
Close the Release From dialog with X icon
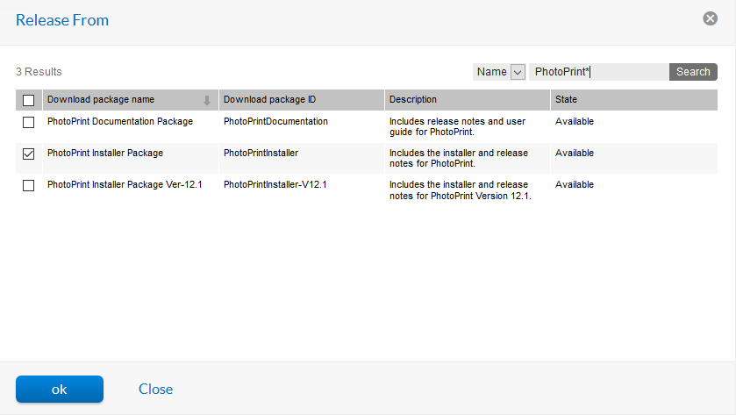point(711,18)
